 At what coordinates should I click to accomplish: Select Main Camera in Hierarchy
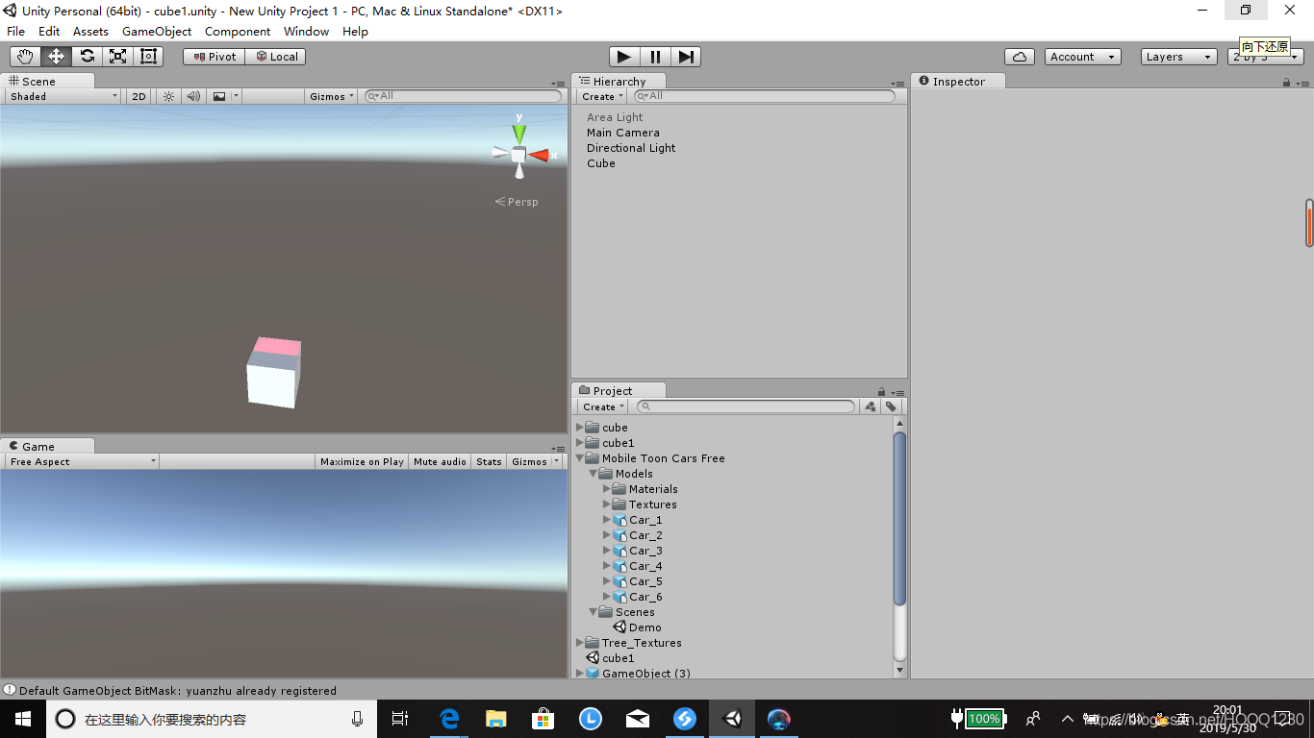(x=623, y=133)
